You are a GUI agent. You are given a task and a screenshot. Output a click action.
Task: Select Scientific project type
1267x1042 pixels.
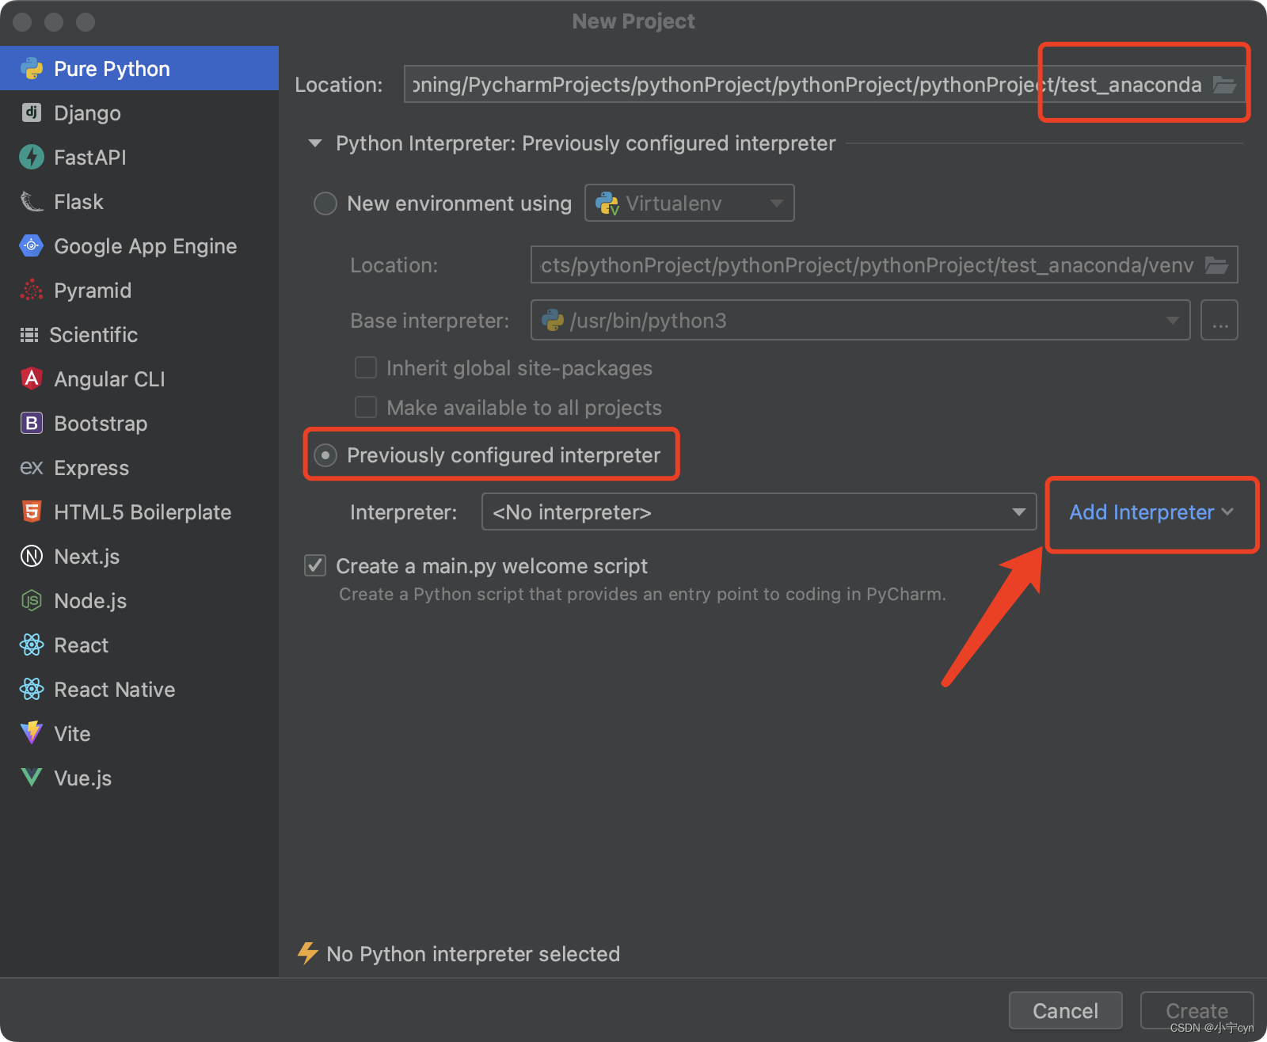click(x=139, y=334)
